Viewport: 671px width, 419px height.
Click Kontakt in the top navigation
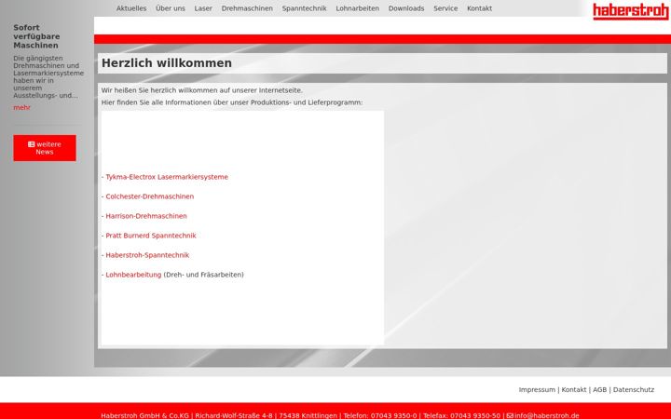coord(479,8)
